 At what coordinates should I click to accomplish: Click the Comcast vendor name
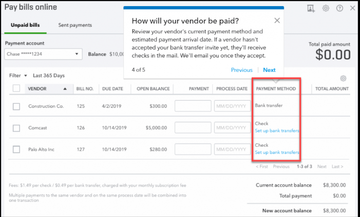pos(37,128)
